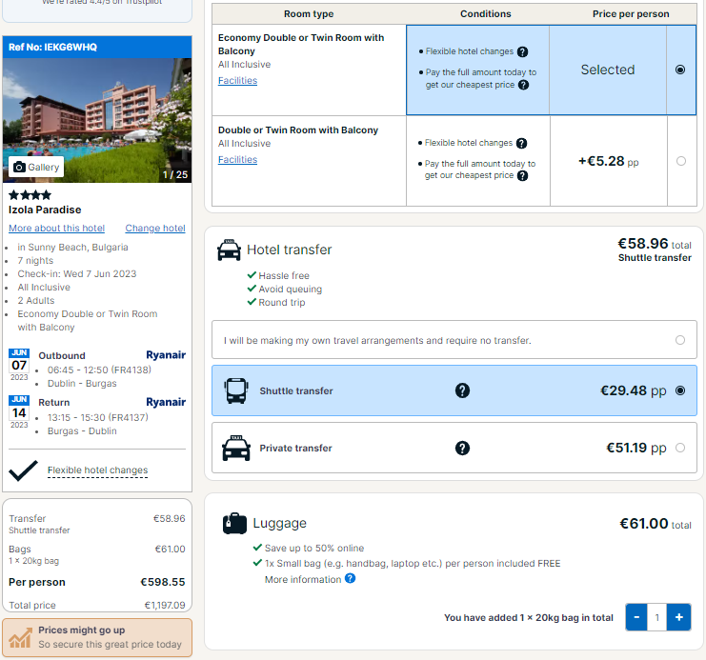This screenshot has height=660, width=706.
Task: Click the Prices might go up banner
Action: pyautogui.click(x=97, y=637)
